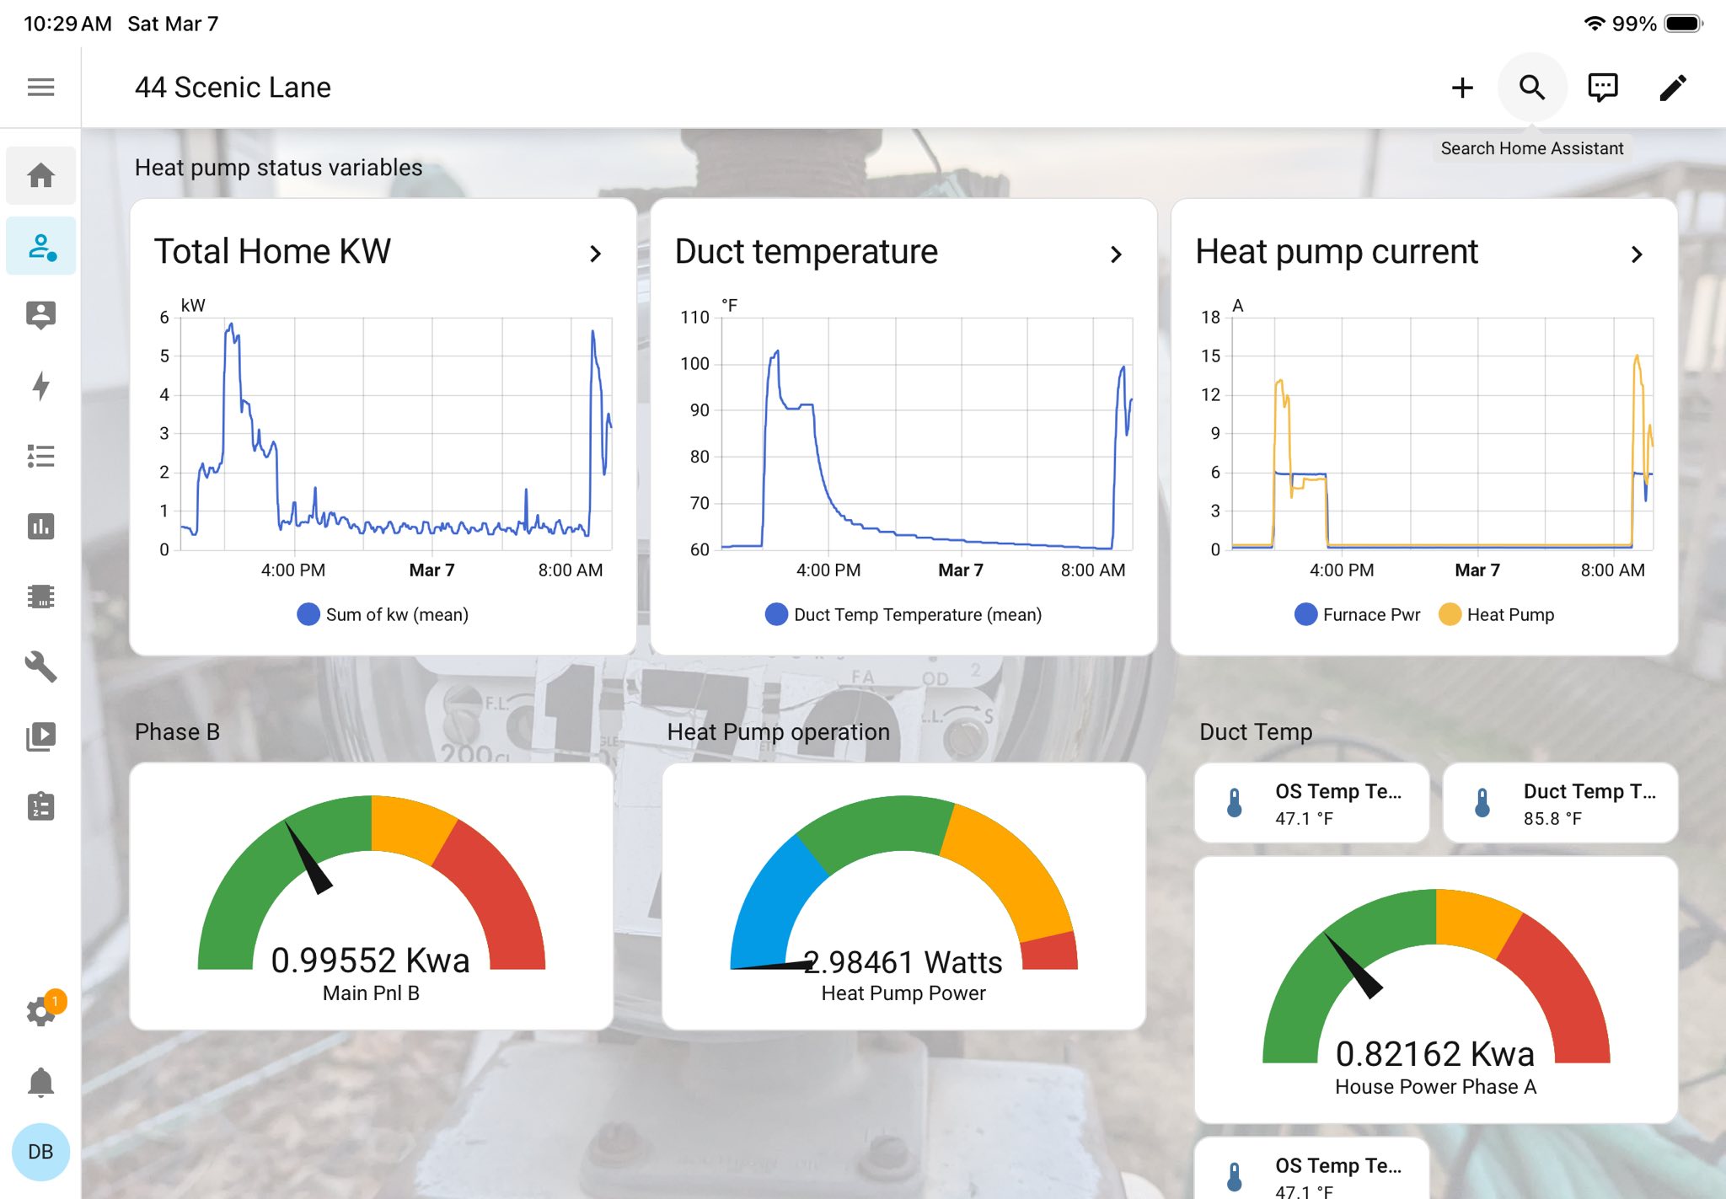Viewport: 1726px width, 1199px height.
Task: Click the plus add button in header
Action: pyautogui.click(x=1462, y=88)
